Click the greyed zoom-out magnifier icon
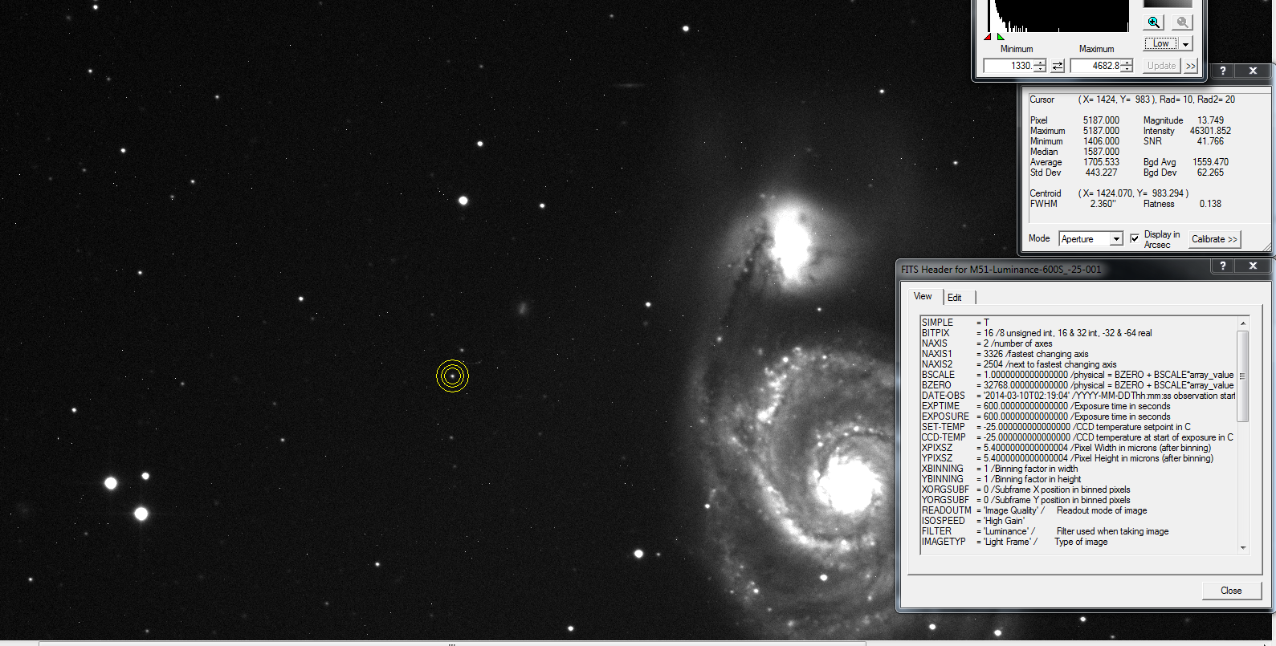 (x=1182, y=22)
